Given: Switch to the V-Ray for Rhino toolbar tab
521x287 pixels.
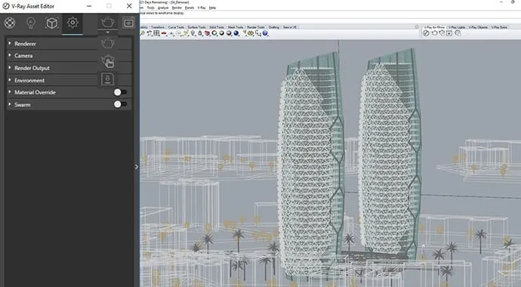Looking at the screenshot, I should point(434,27).
